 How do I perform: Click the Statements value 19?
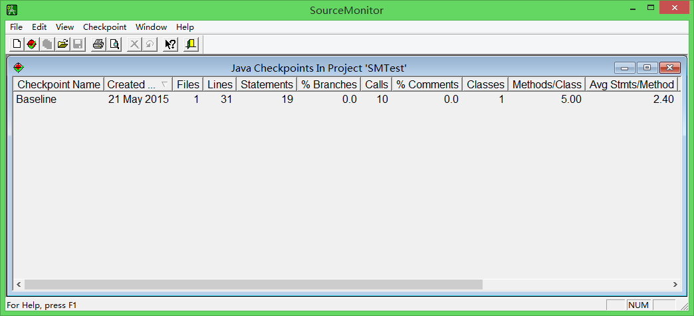coord(287,100)
